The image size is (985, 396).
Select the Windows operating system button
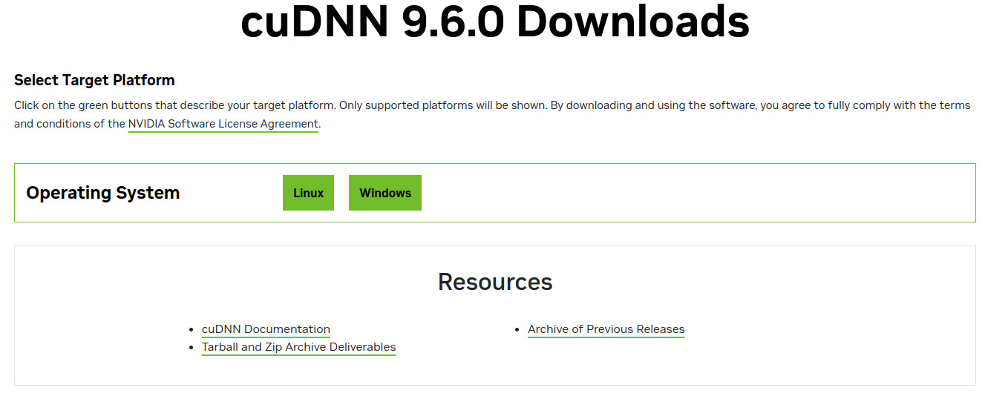pyautogui.click(x=385, y=193)
